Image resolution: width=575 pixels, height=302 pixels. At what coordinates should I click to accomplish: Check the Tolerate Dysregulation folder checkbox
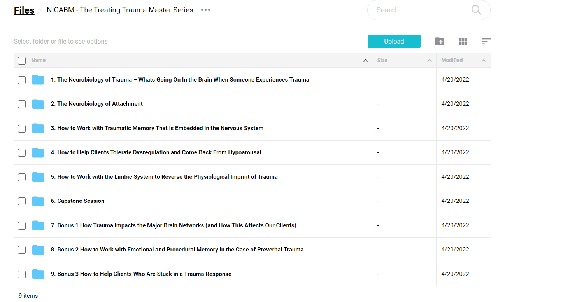pos(22,152)
